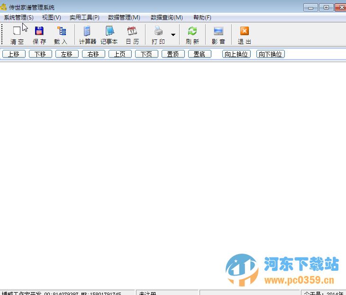This screenshot has width=346, height=295.
Task: Click the 左移 button
Action: (x=67, y=54)
